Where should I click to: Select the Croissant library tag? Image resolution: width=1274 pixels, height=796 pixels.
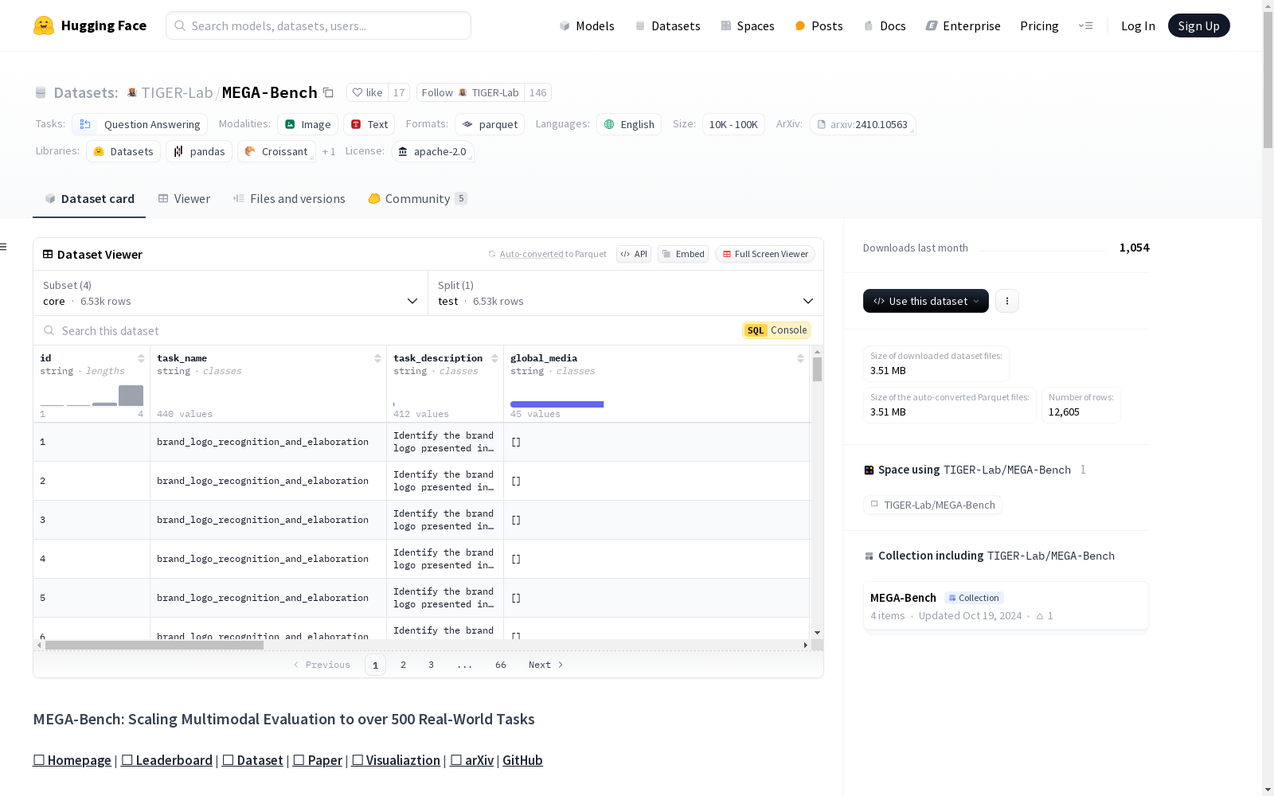[x=276, y=151]
